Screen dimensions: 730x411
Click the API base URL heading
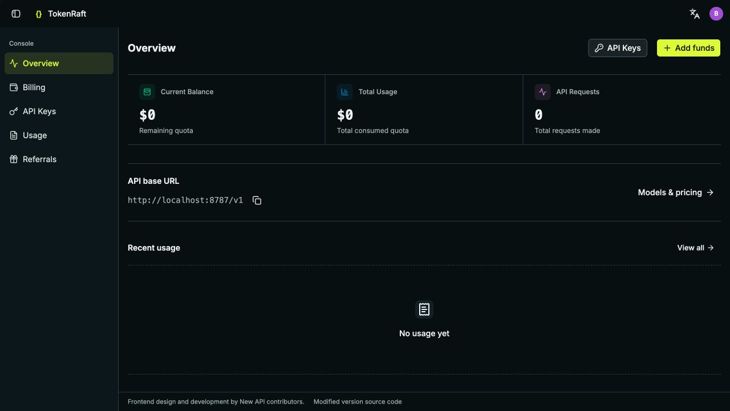(x=153, y=181)
